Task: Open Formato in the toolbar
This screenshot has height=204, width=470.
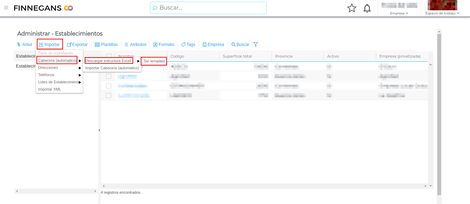Action: pyautogui.click(x=164, y=45)
